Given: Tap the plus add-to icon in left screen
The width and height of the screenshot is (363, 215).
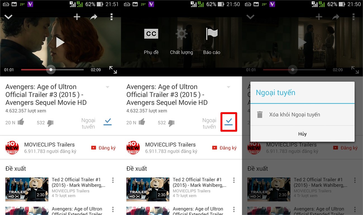Looking at the screenshot, I should click(x=77, y=17).
